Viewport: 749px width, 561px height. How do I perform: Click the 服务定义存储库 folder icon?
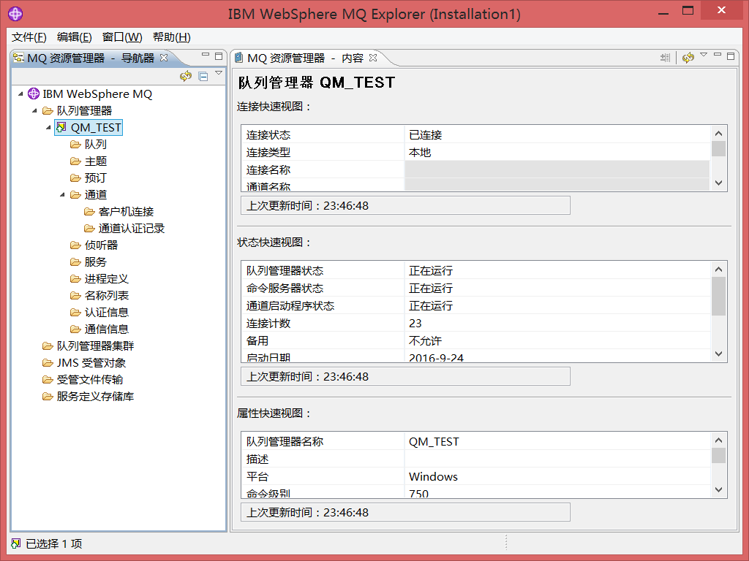(48, 397)
